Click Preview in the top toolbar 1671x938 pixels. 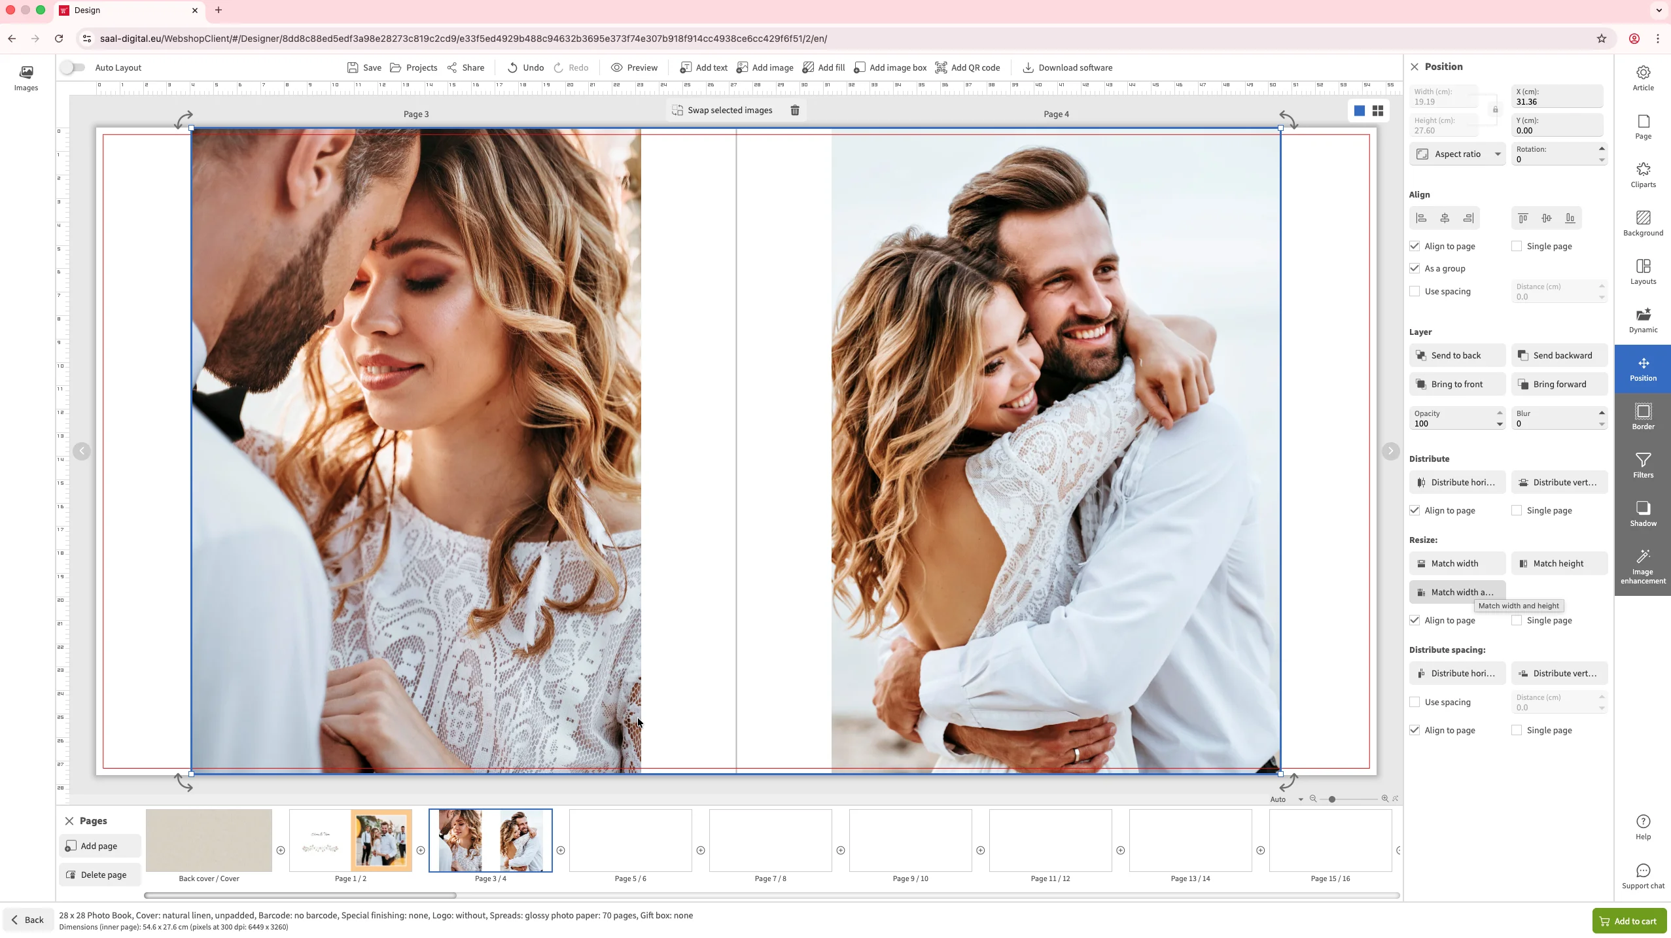(x=634, y=67)
